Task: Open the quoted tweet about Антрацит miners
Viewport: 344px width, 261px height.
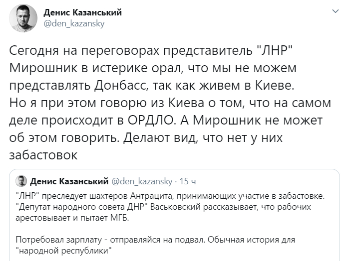Action: point(174,215)
